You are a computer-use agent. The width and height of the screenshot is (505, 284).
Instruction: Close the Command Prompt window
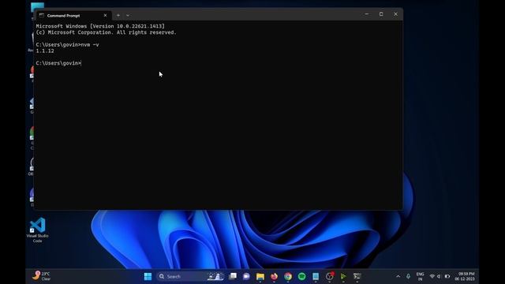(x=395, y=14)
